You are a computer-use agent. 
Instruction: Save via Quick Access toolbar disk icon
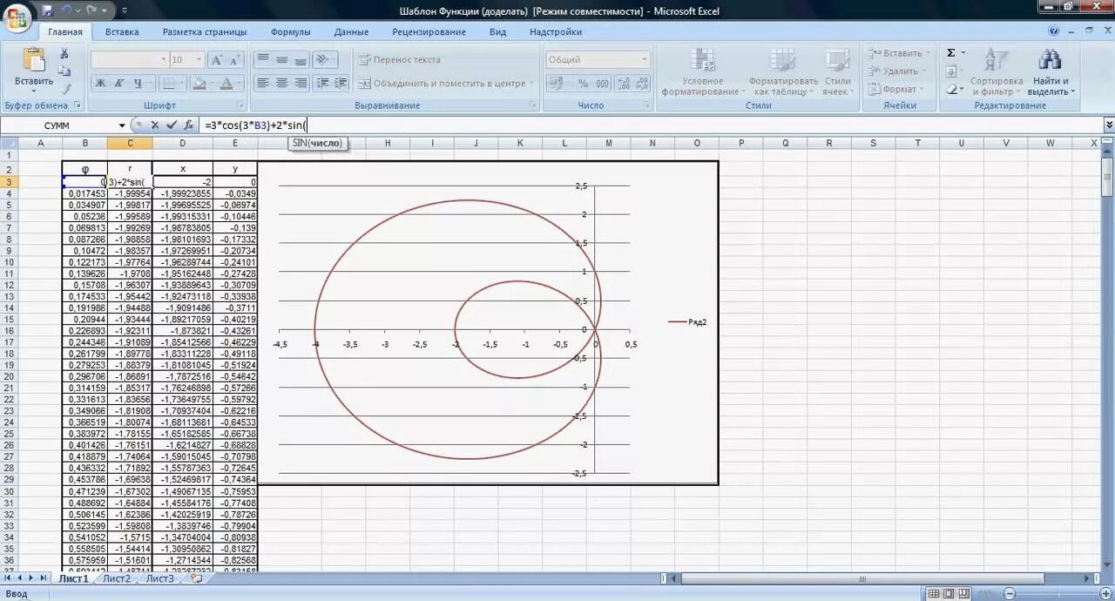(47, 10)
